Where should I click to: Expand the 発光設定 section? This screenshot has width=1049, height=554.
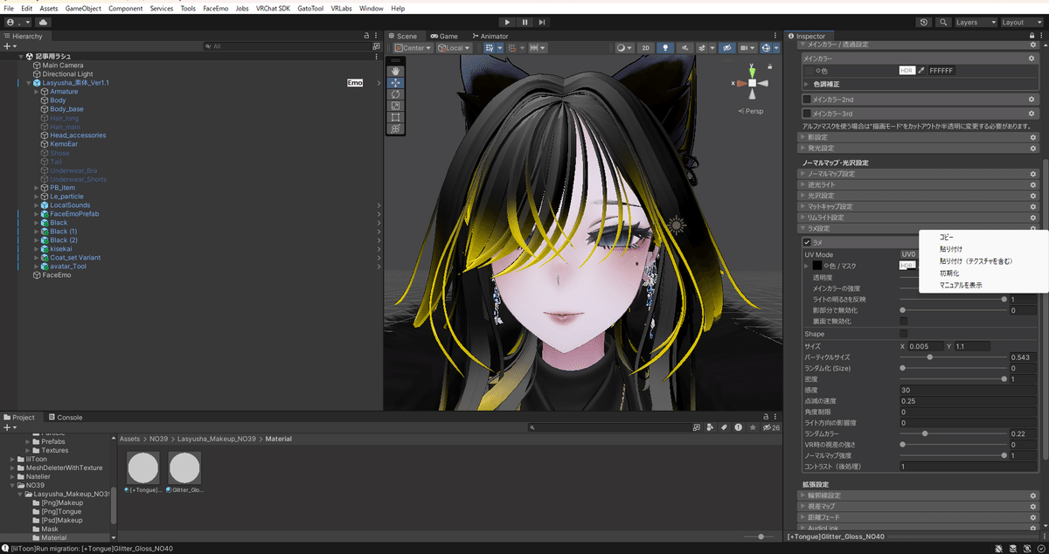coord(920,149)
